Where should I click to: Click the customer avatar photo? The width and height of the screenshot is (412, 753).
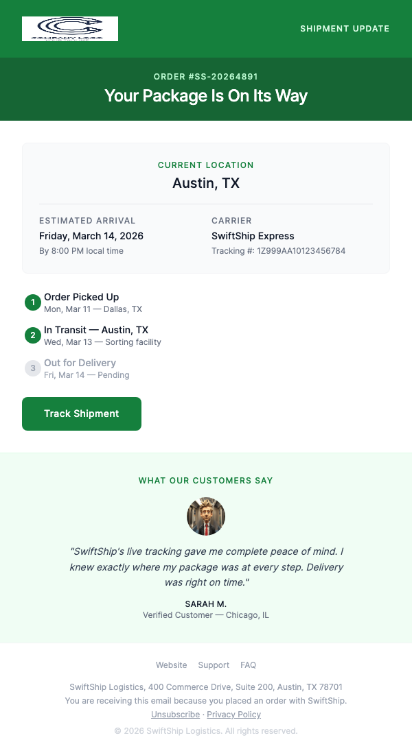(206, 516)
